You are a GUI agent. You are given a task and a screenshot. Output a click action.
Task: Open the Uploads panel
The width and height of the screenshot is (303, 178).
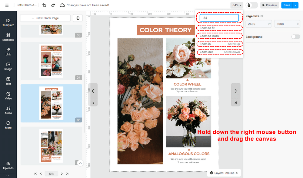(x=8, y=166)
